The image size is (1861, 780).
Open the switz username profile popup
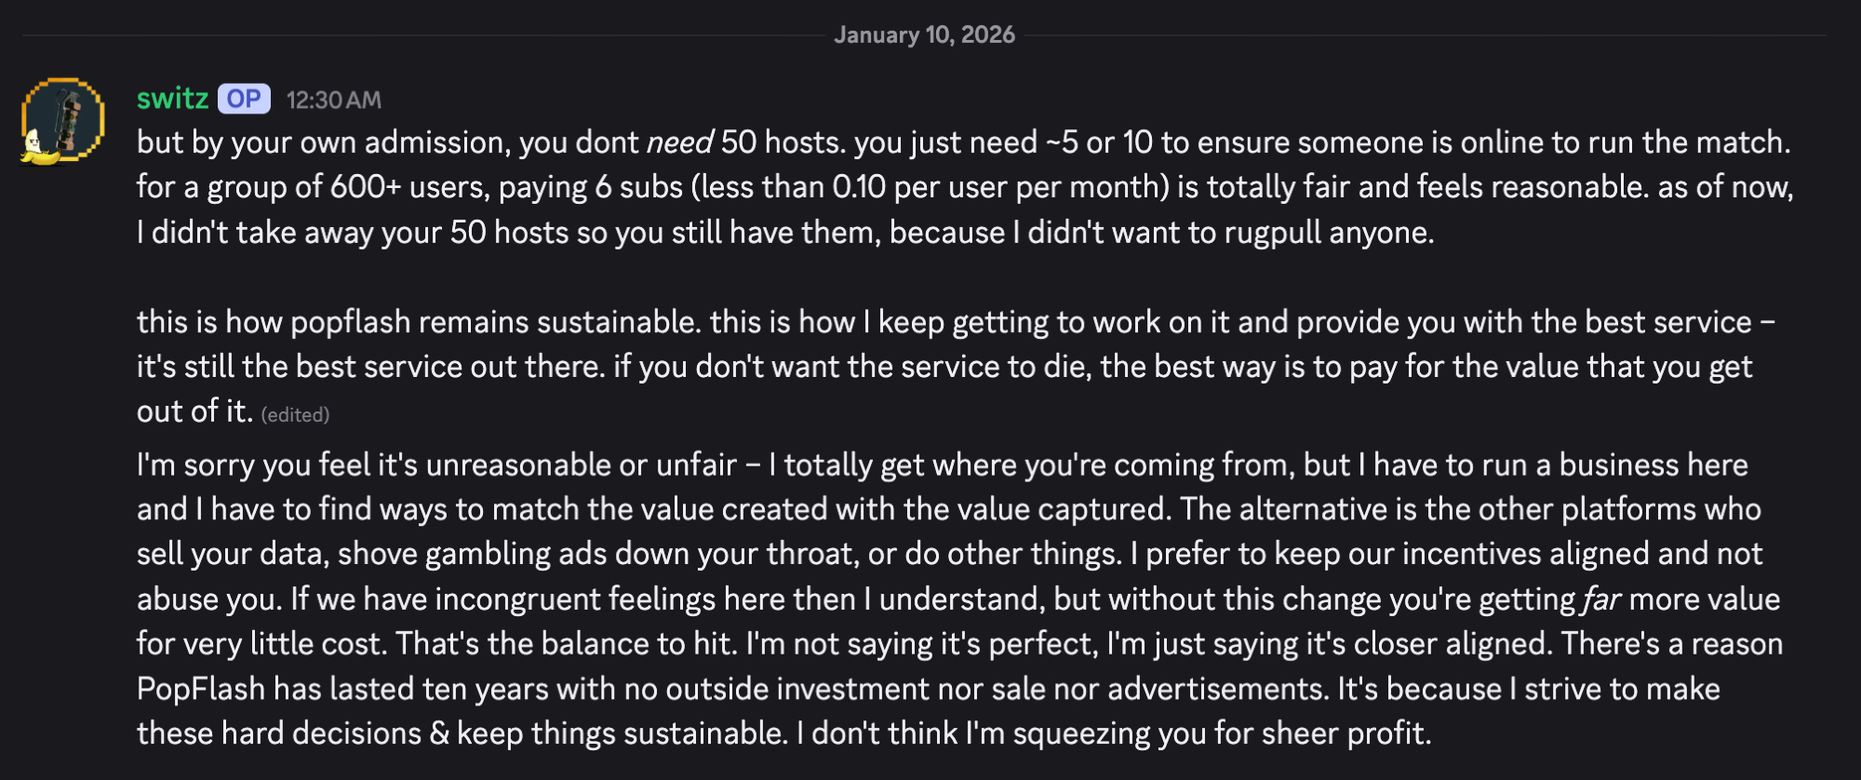pyautogui.click(x=172, y=99)
